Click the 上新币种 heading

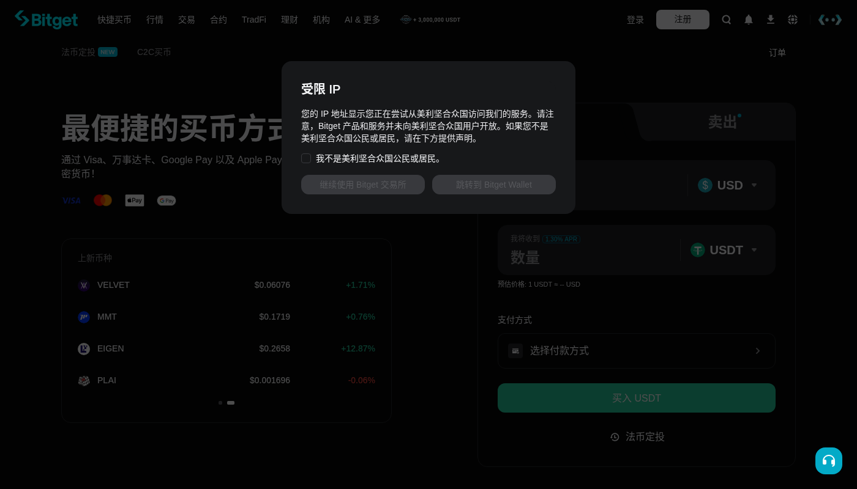point(95,258)
